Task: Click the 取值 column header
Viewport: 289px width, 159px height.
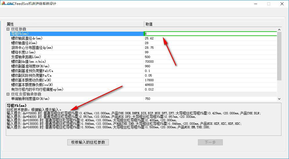Action: pos(213,24)
